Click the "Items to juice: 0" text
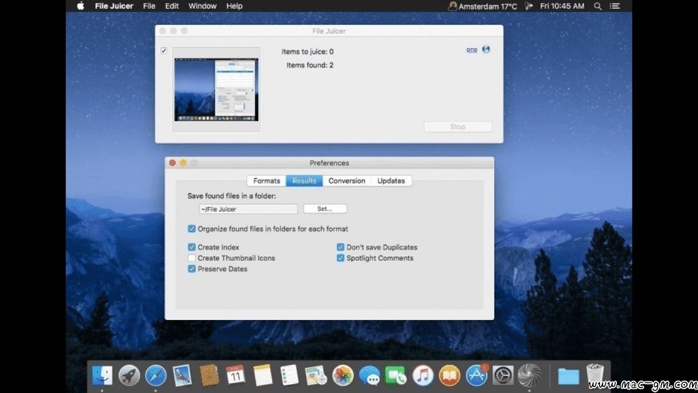Viewport: 698px width, 393px height. pos(307,52)
